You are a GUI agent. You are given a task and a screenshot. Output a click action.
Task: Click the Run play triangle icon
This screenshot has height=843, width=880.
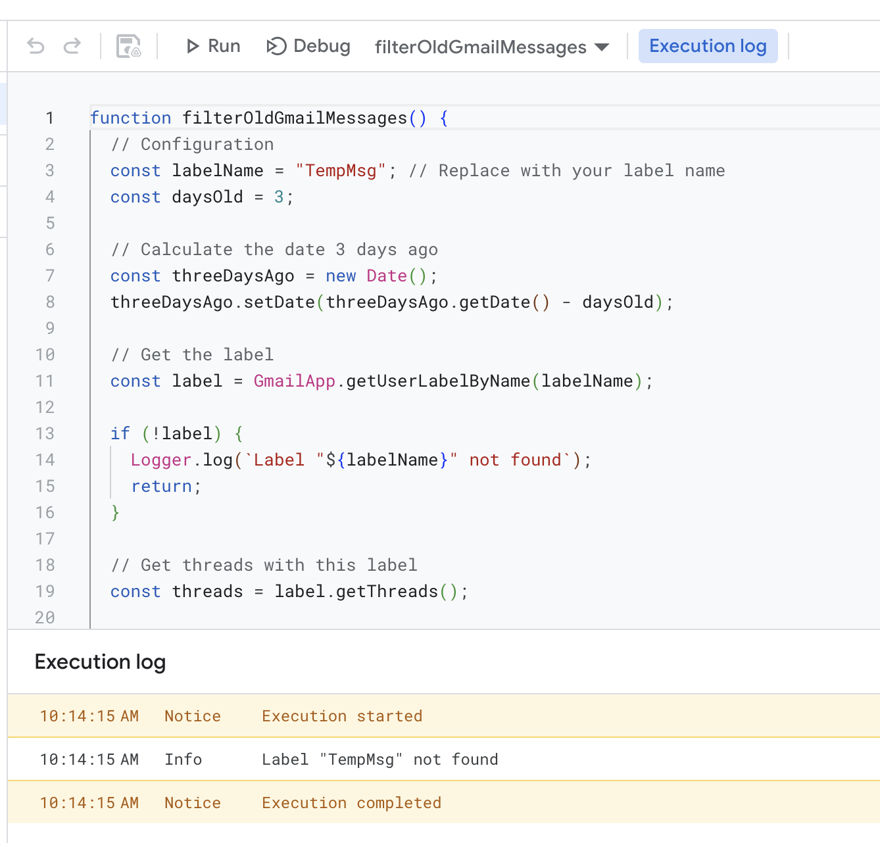tap(192, 46)
